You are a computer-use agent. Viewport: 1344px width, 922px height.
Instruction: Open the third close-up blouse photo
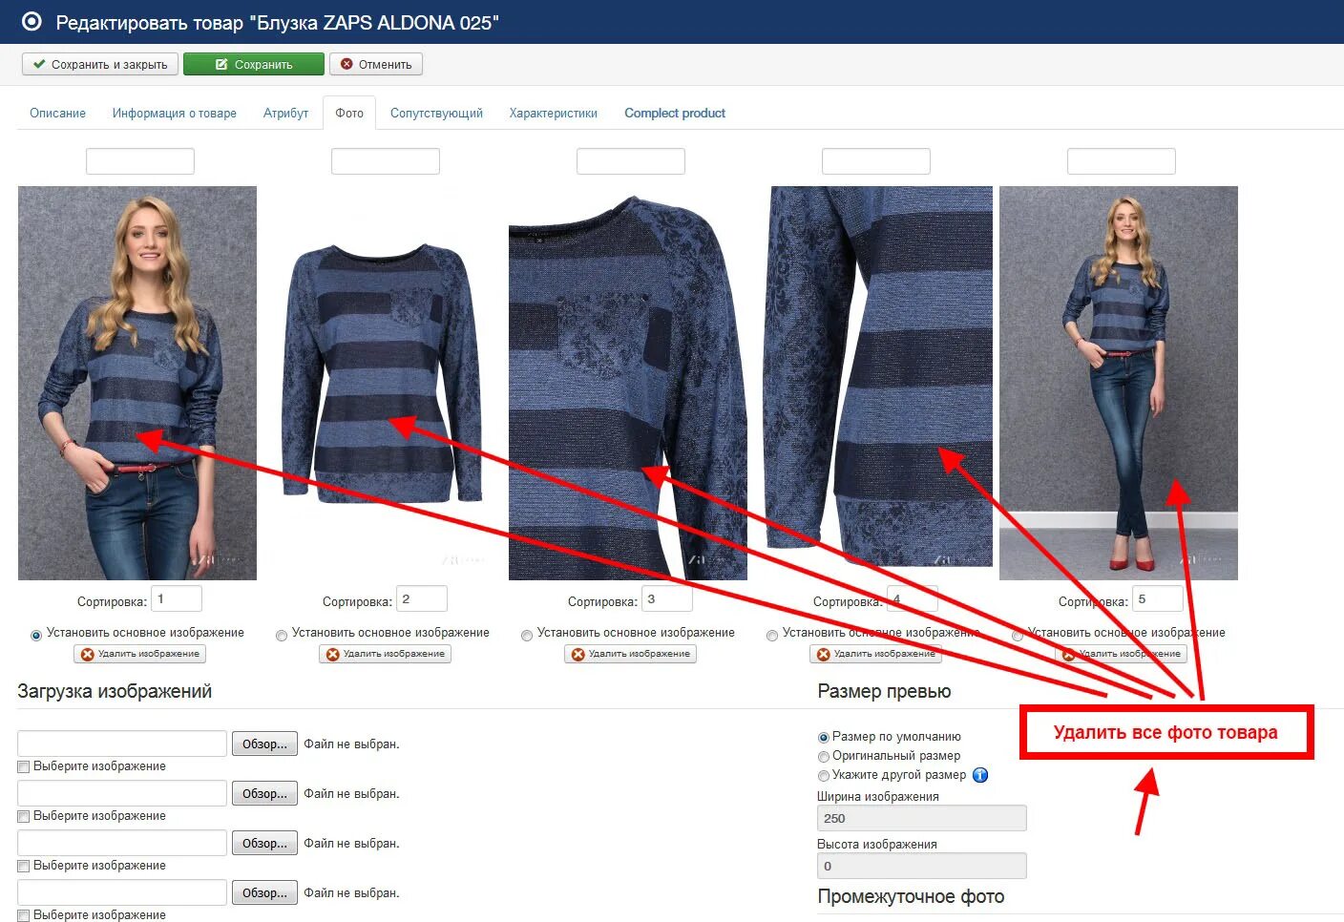(628, 383)
